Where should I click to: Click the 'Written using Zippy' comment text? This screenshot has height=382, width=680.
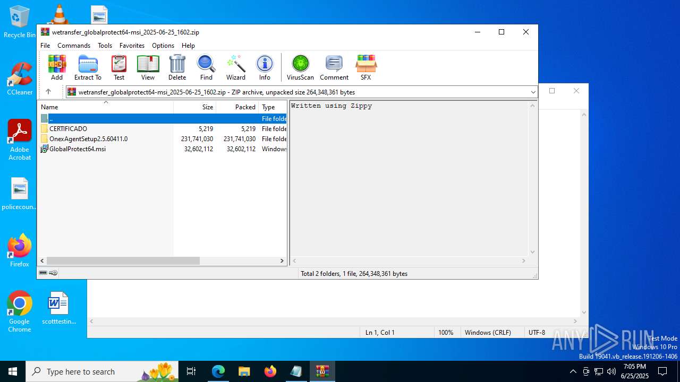click(331, 106)
